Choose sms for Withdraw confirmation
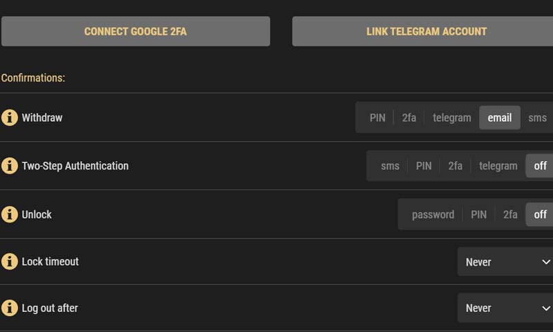This screenshot has height=332, width=553. (x=537, y=118)
